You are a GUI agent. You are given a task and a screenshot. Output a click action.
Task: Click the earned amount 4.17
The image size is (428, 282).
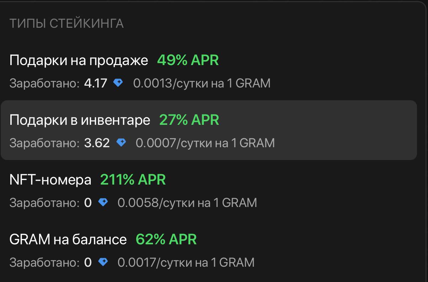pyautogui.click(x=95, y=83)
